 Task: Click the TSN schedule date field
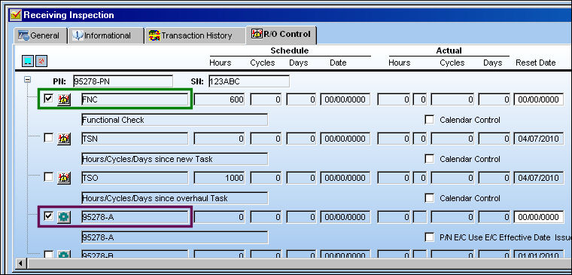click(345, 139)
